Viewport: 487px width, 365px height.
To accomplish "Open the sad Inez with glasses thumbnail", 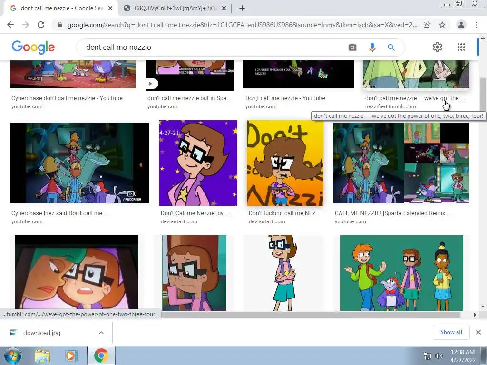I will click(x=194, y=273).
